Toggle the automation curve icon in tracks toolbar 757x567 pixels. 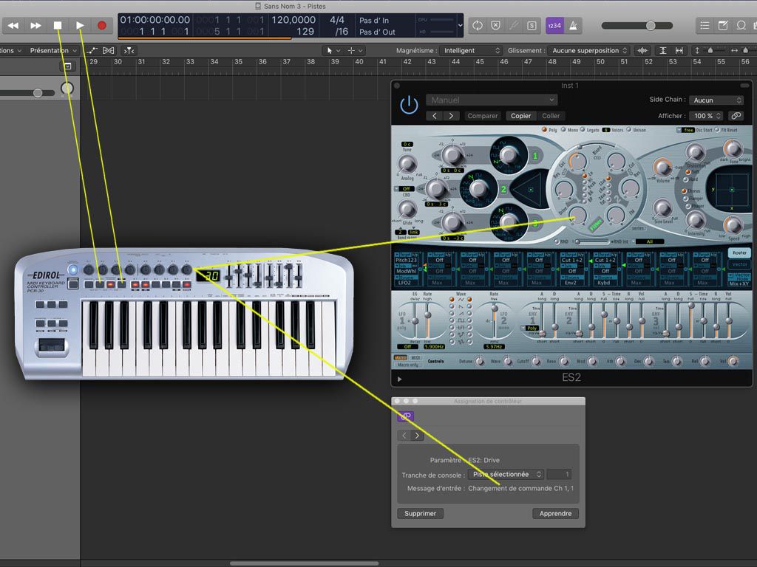[92, 51]
